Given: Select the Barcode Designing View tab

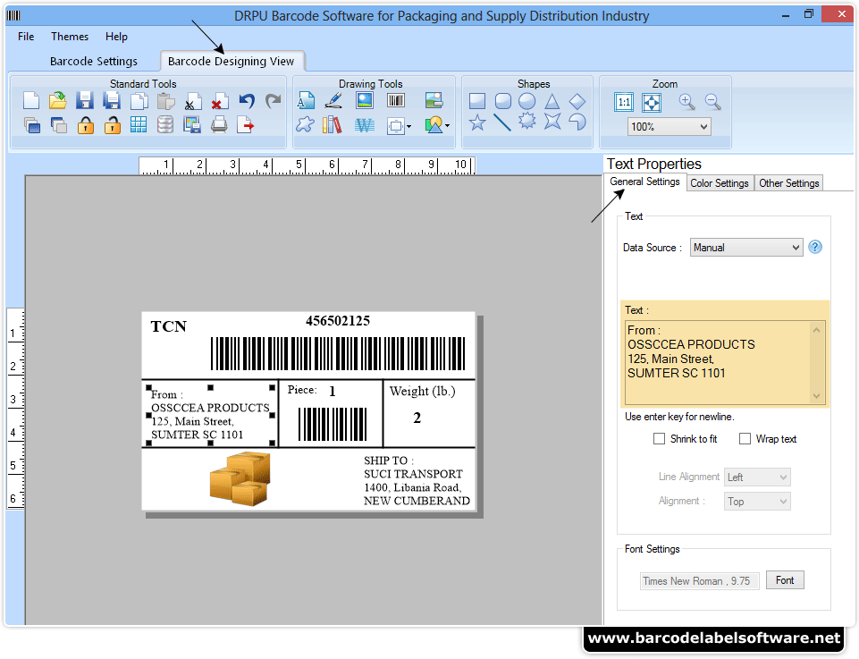Looking at the screenshot, I should [x=232, y=62].
